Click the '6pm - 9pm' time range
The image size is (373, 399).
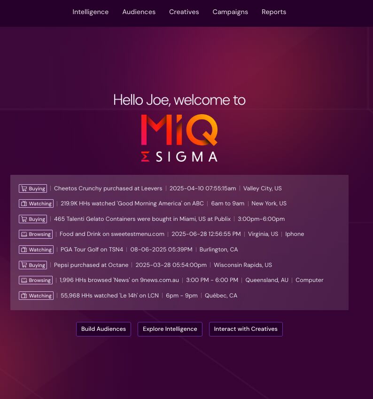pos(182,296)
